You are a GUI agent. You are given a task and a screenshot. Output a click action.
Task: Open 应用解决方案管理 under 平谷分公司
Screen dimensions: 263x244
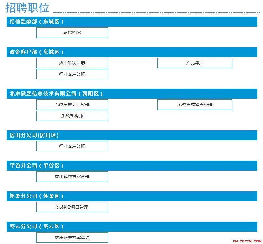click(72, 176)
